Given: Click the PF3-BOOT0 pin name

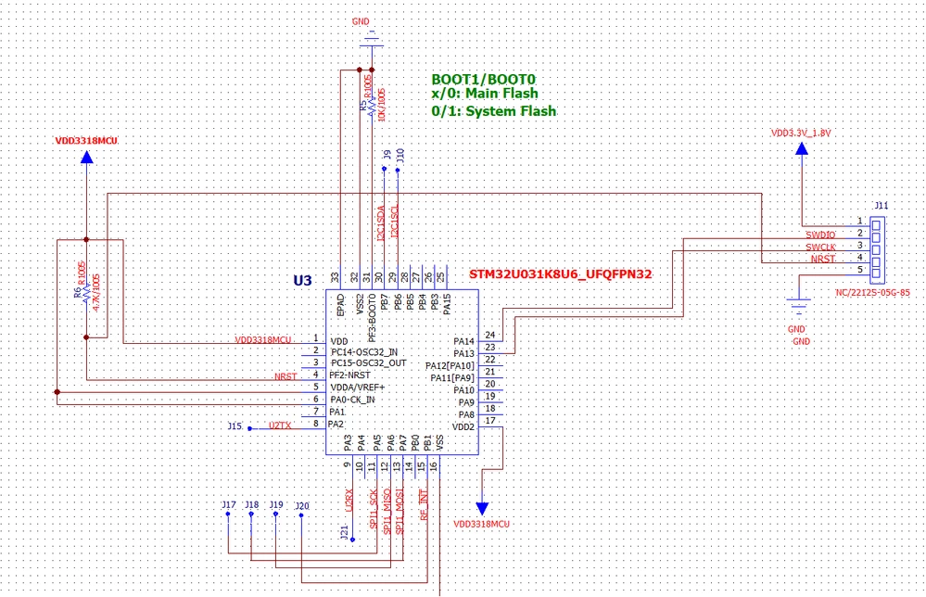Looking at the screenshot, I should point(372,318).
